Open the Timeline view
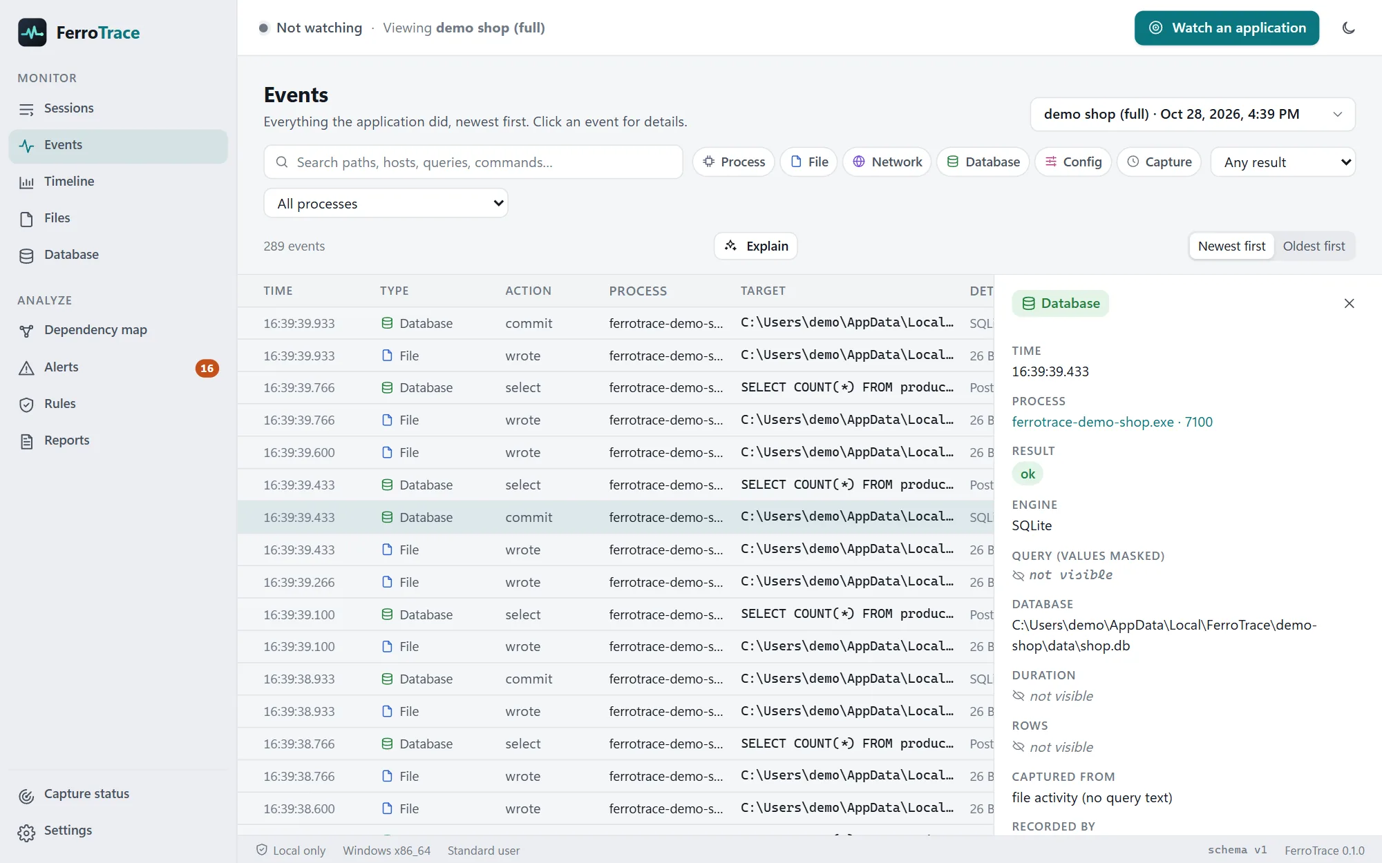Screen dimensions: 1382x863 pos(118,182)
